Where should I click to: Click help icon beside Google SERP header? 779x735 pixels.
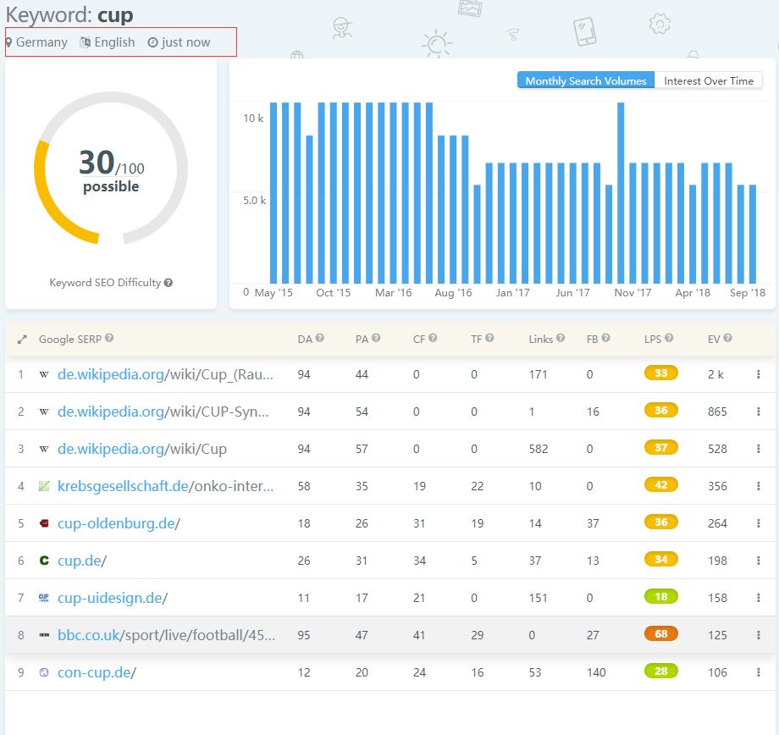(x=109, y=339)
